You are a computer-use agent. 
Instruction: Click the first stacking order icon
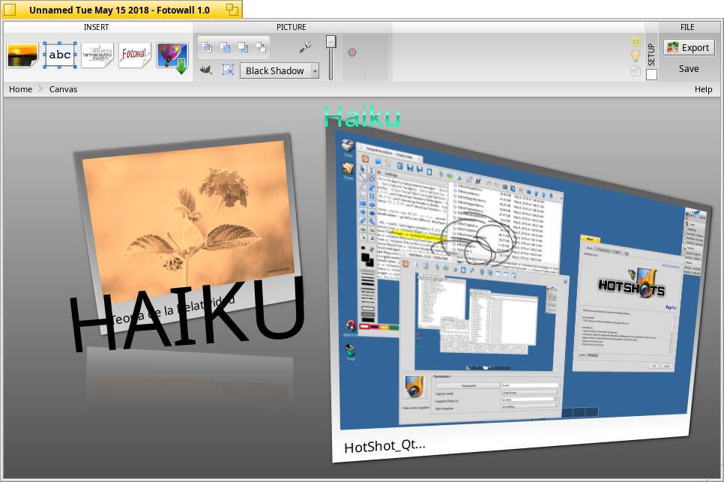(208, 47)
